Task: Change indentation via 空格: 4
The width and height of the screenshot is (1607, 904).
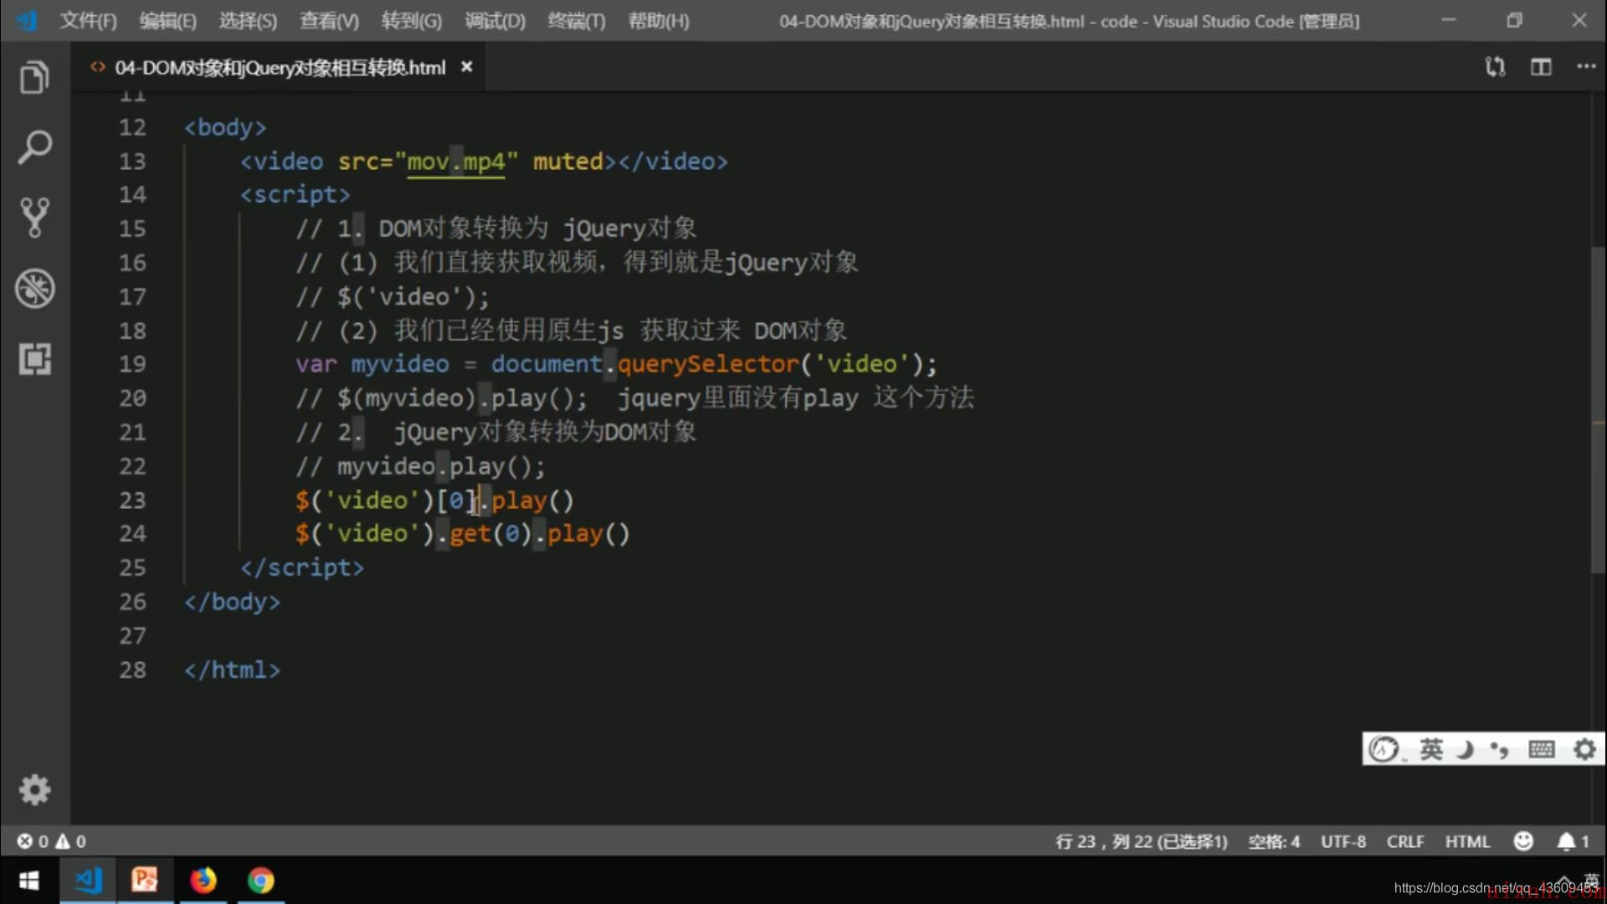Action: pyautogui.click(x=1274, y=841)
